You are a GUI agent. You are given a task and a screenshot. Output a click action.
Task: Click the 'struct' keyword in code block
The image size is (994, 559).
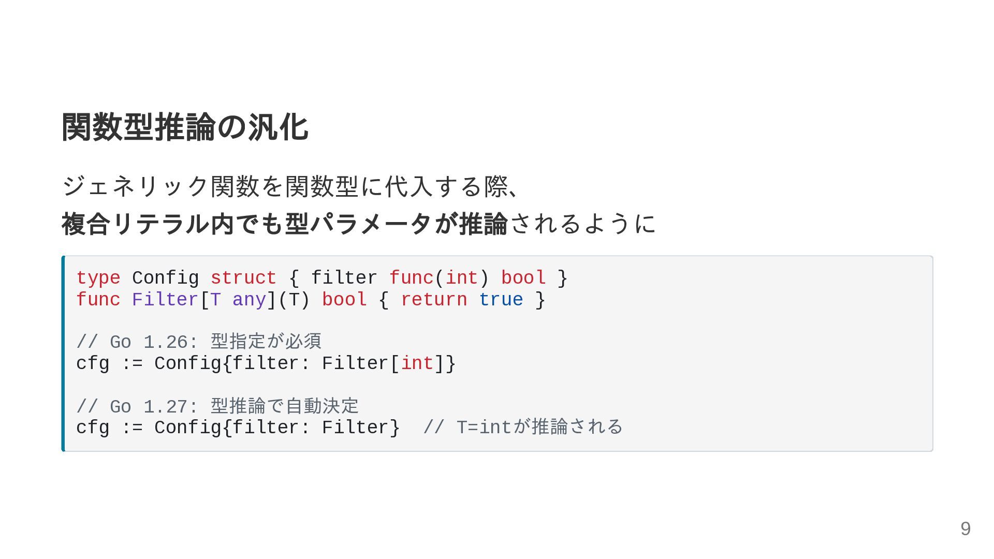coord(243,278)
